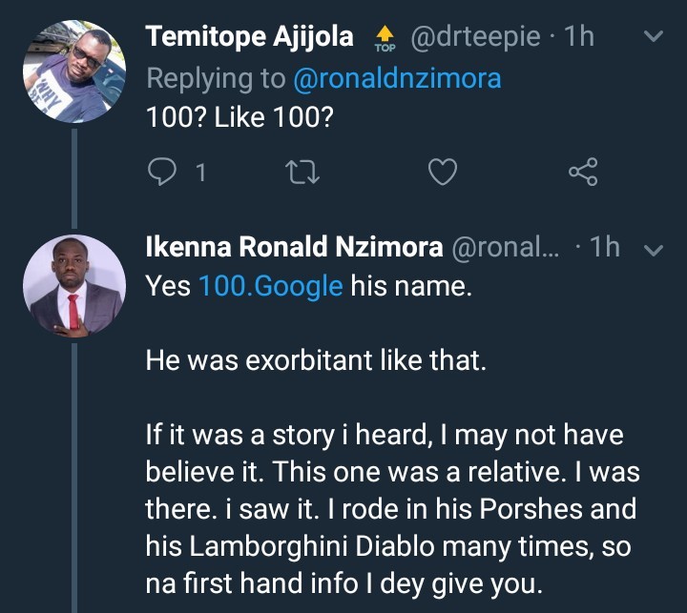Viewport: 687px width, 613px height.
Task: Follow the 100.Google link in the tweet
Action: pos(270,286)
